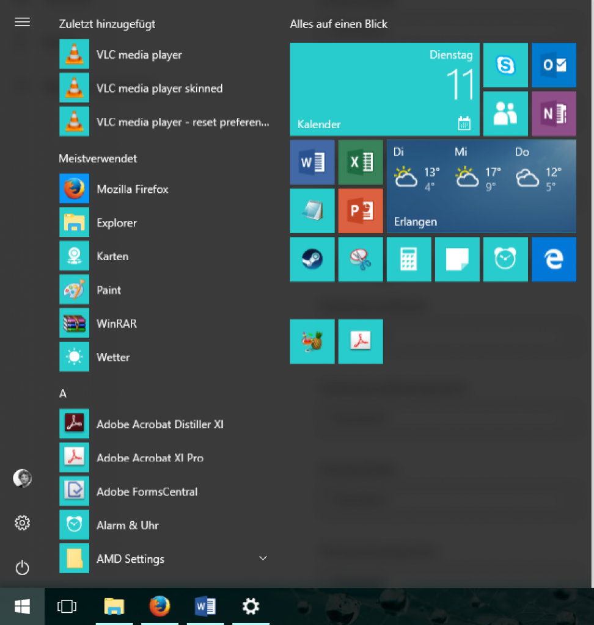Image resolution: width=594 pixels, height=625 pixels.
Task: Open the Outlook tile
Action: 554,65
